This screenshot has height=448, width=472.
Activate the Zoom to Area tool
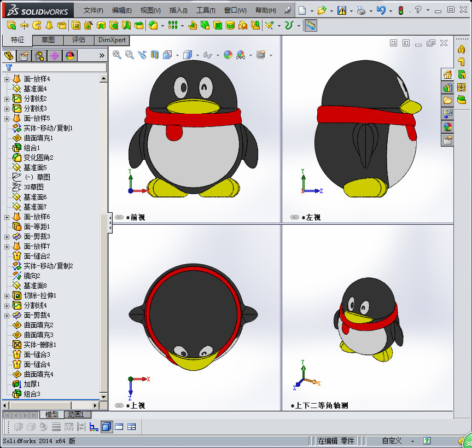point(130,55)
